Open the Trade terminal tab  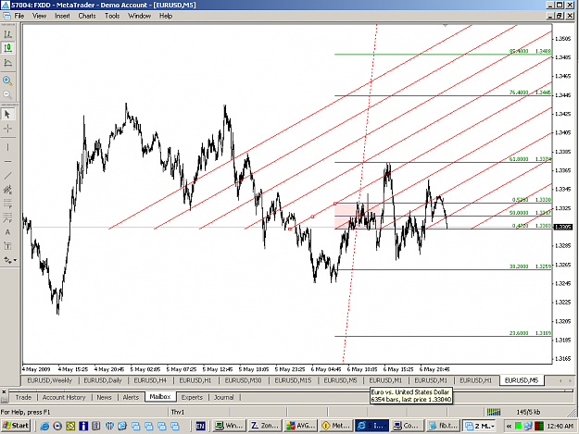(23, 397)
